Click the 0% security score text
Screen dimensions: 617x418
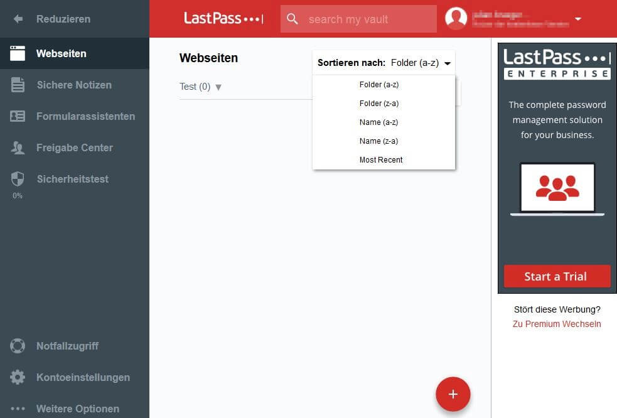(18, 196)
